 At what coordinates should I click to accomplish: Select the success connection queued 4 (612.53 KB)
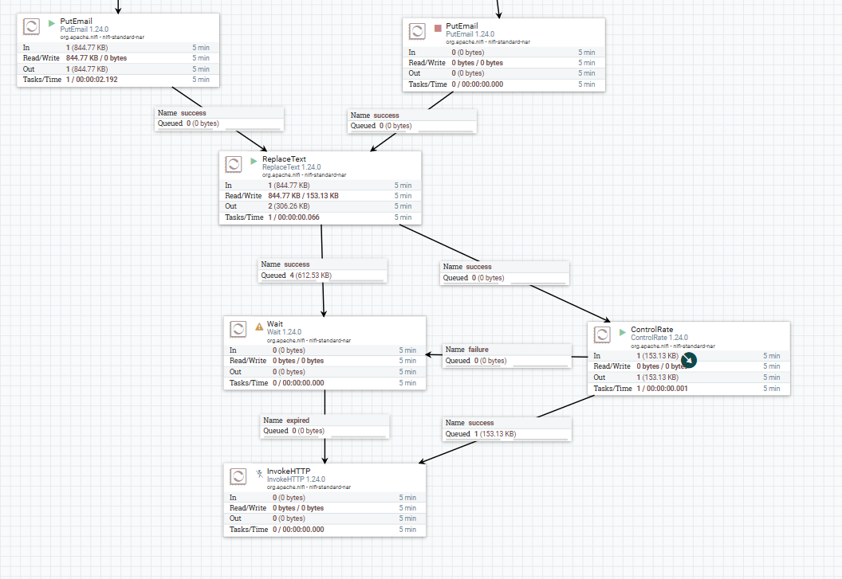click(322, 270)
